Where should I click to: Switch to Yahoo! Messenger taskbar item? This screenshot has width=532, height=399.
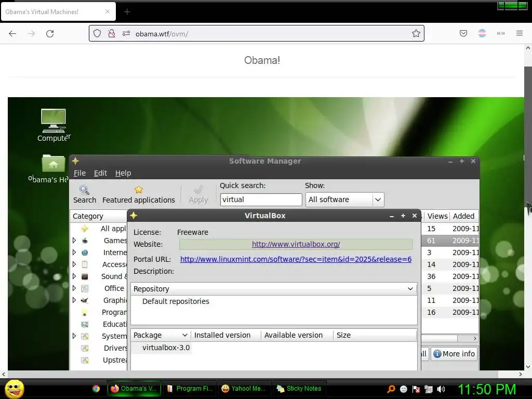[x=244, y=389]
